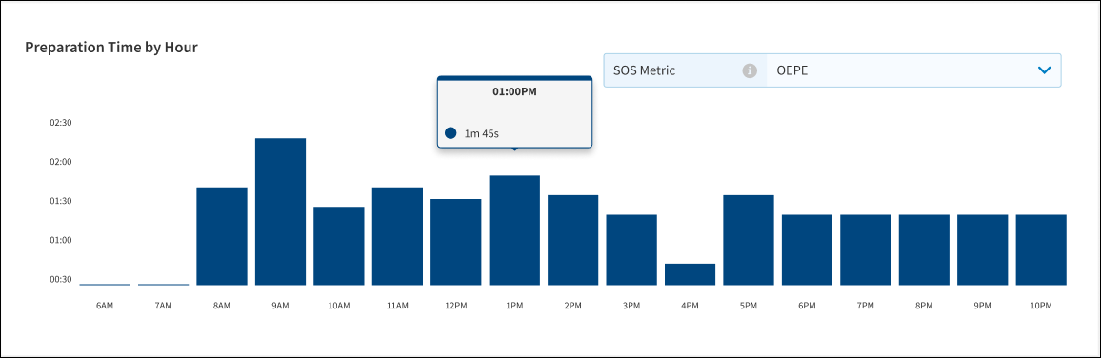Viewport: 1101px width, 358px height.
Task: Select the 12PM bar
Action: pyautogui.click(x=455, y=242)
